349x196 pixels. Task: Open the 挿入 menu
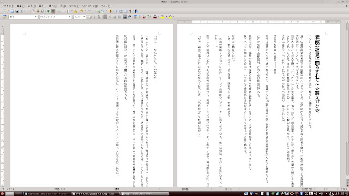43,6
